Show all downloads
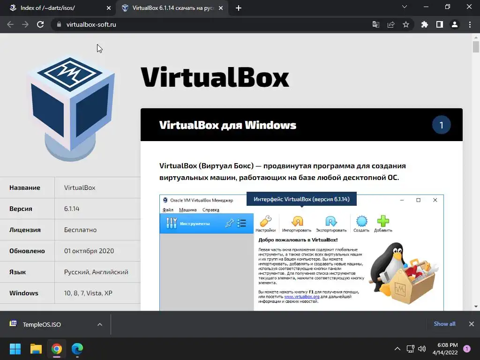The height and width of the screenshot is (360, 480). pyautogui.click(x=444, y=324)
